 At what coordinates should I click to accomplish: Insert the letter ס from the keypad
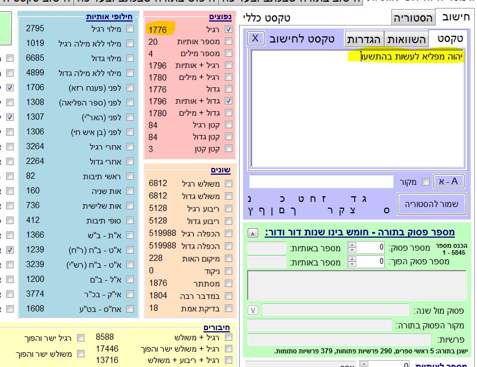pyautogui.click(x=387, y=210)
